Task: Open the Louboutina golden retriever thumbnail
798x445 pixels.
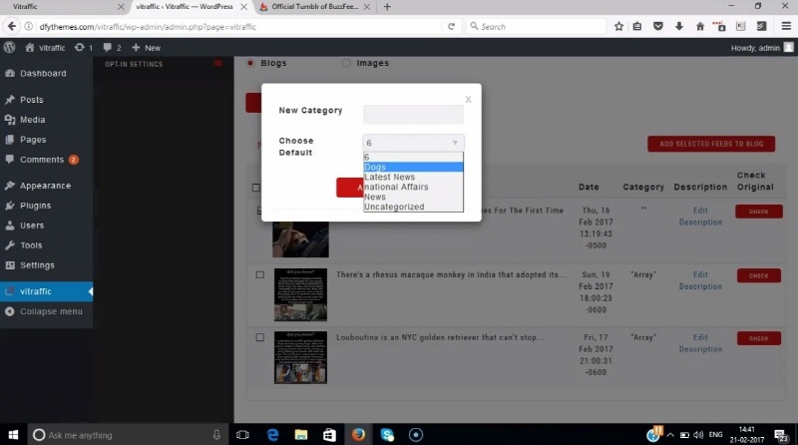Action: (301, 357)
